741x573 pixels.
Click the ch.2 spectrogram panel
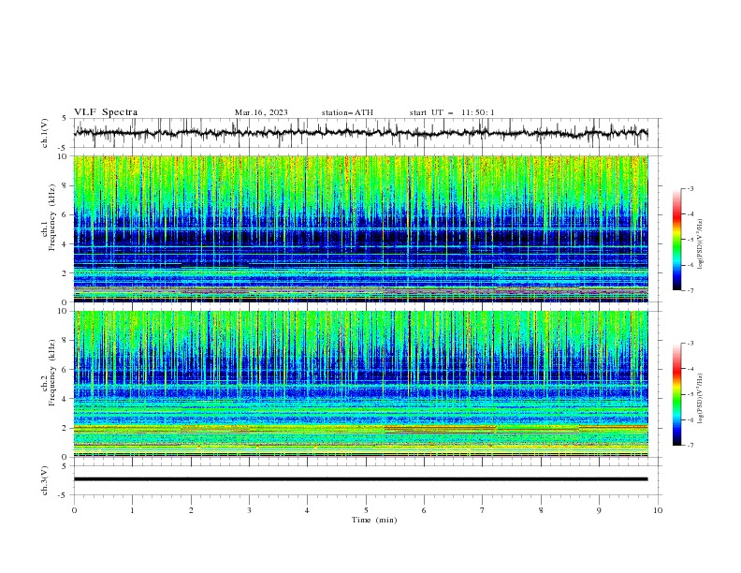tap(361, 384)
